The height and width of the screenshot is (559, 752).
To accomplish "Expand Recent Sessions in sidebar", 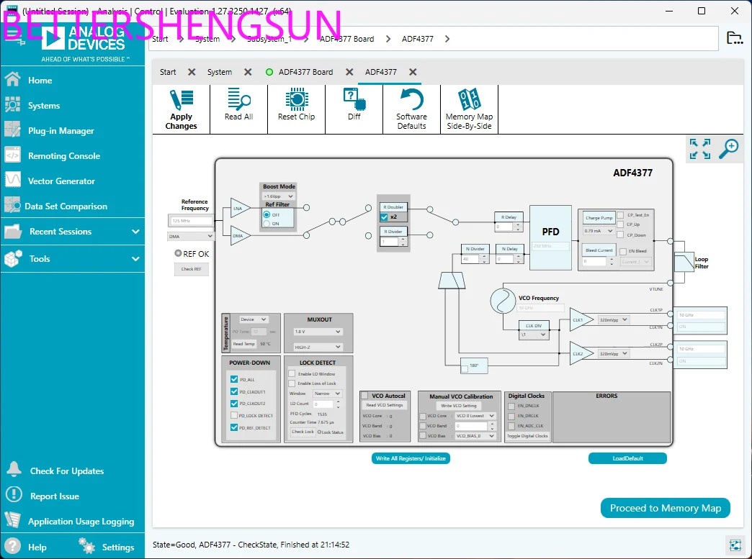I will pyautogui.click(x=73, y=232).
